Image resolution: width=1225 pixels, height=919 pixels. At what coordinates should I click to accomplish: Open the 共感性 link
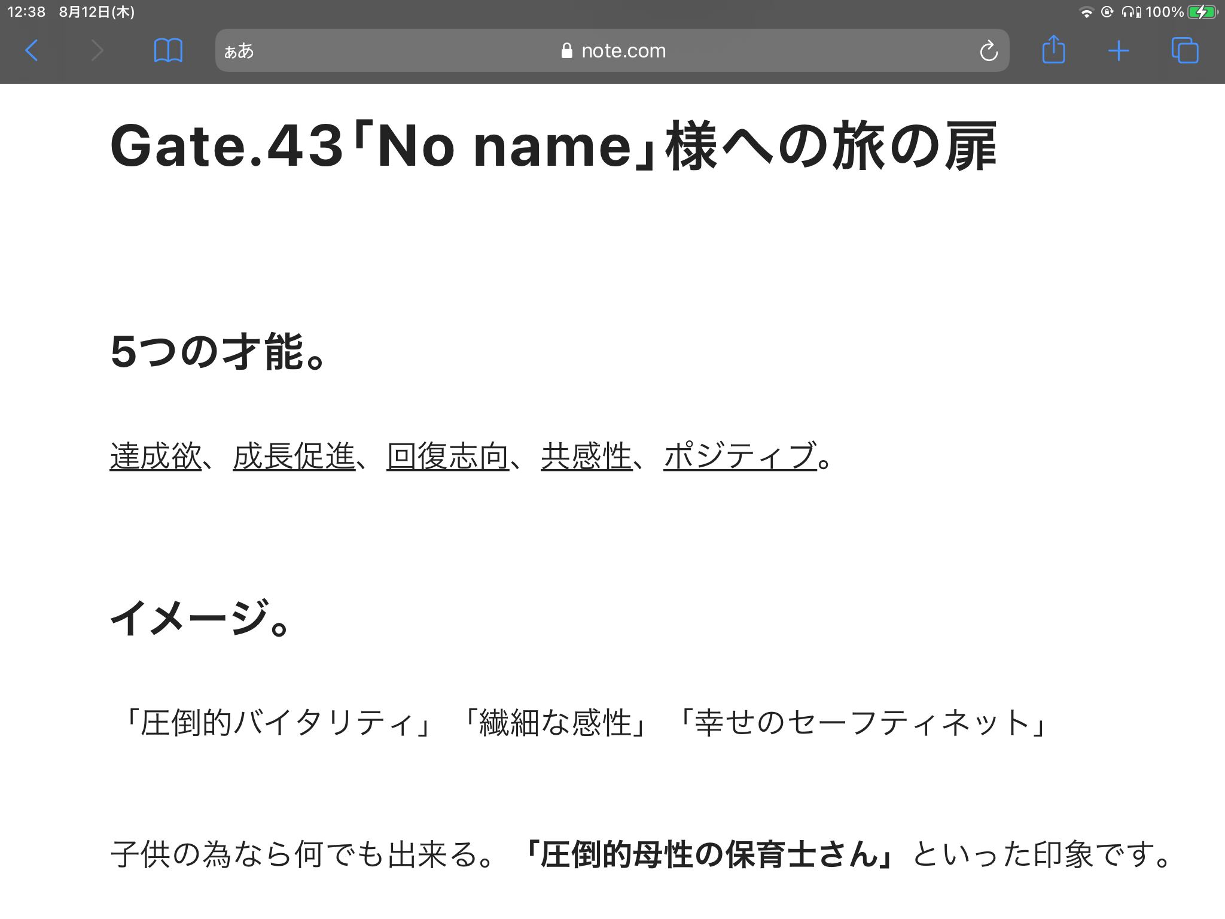(586, 457)
